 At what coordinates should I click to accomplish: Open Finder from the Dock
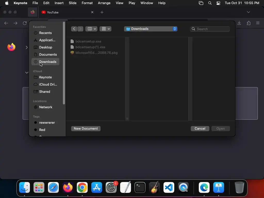coord(24,187)
